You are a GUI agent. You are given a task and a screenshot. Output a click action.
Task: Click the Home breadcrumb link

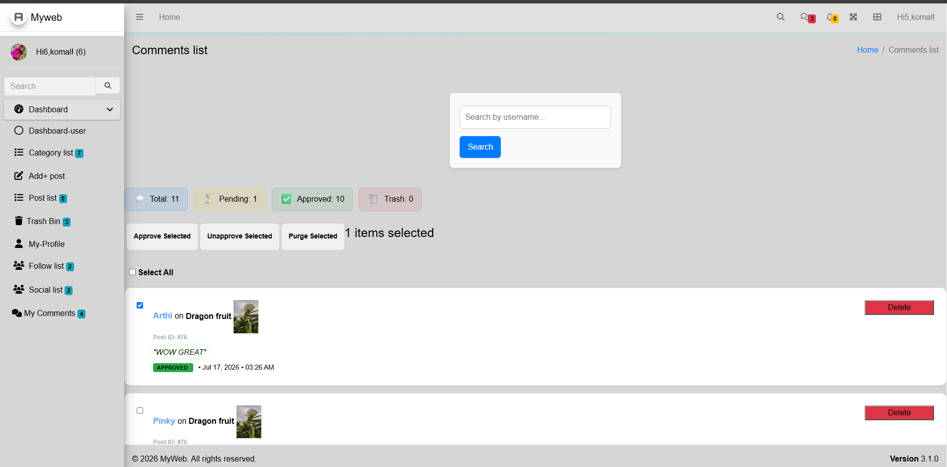tap(868, 50)
